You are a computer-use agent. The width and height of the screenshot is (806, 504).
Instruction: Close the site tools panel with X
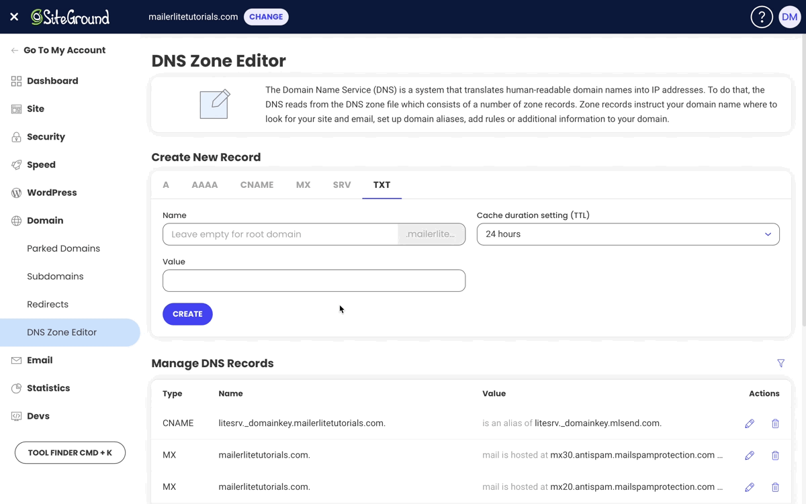click(x=14, y=17)
